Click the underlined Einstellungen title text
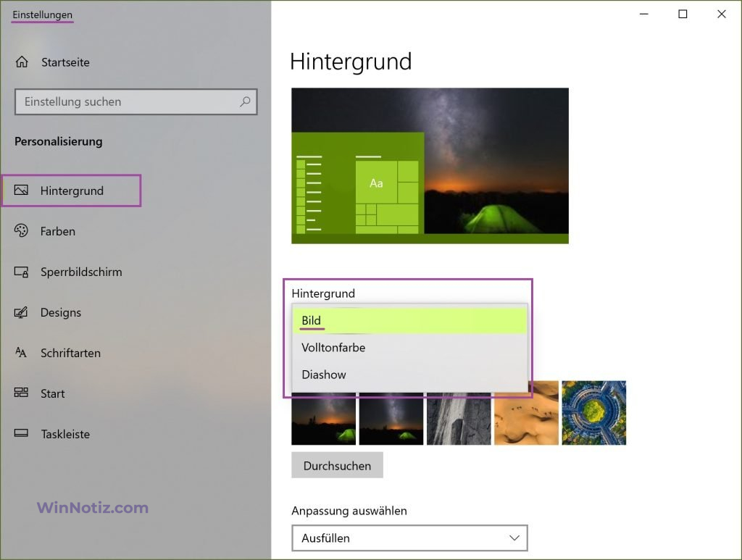Screen dimensions: 742x560 [41, 14]
